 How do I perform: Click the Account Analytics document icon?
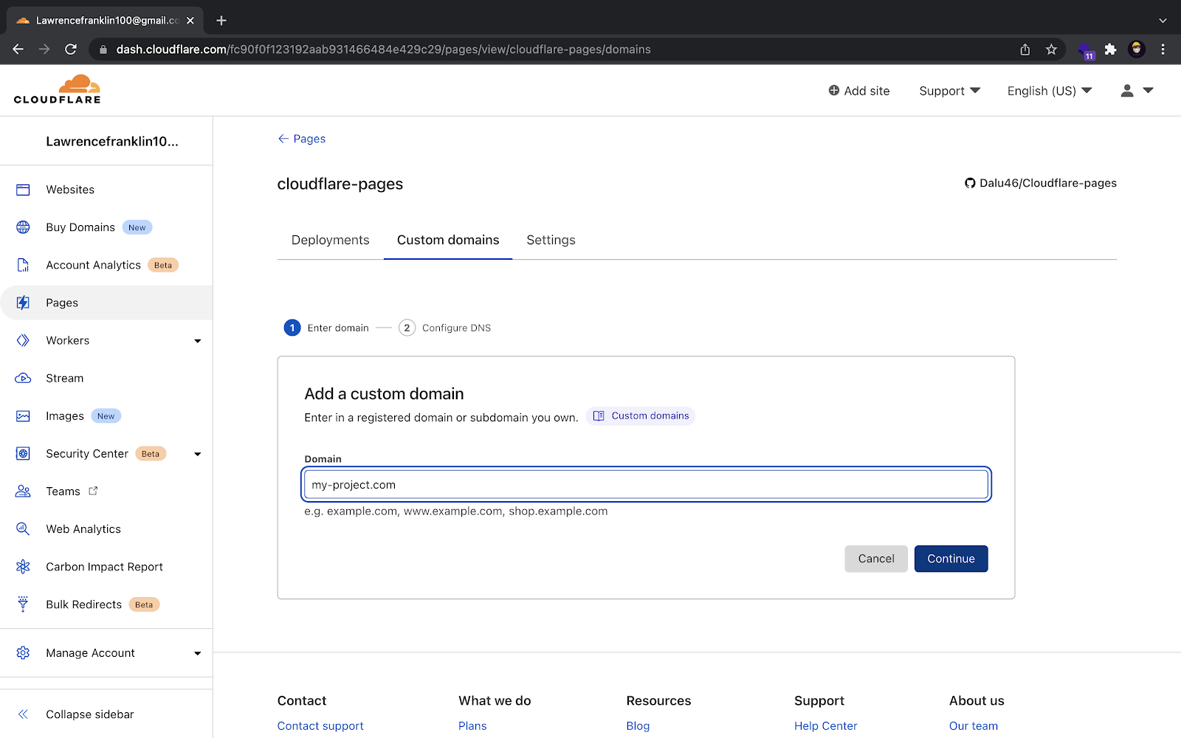[23, 265]
